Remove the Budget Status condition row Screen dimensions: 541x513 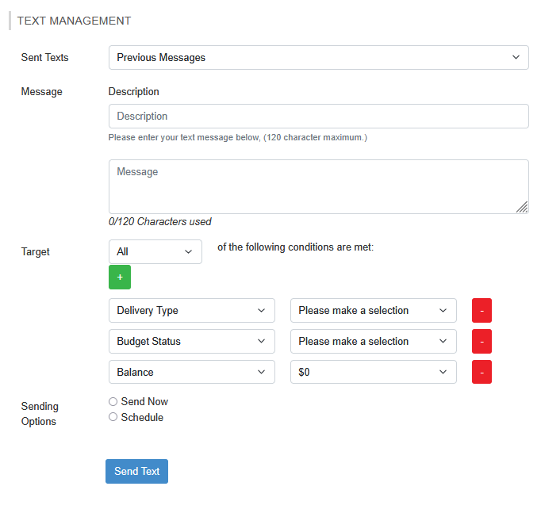click(482, 341)
